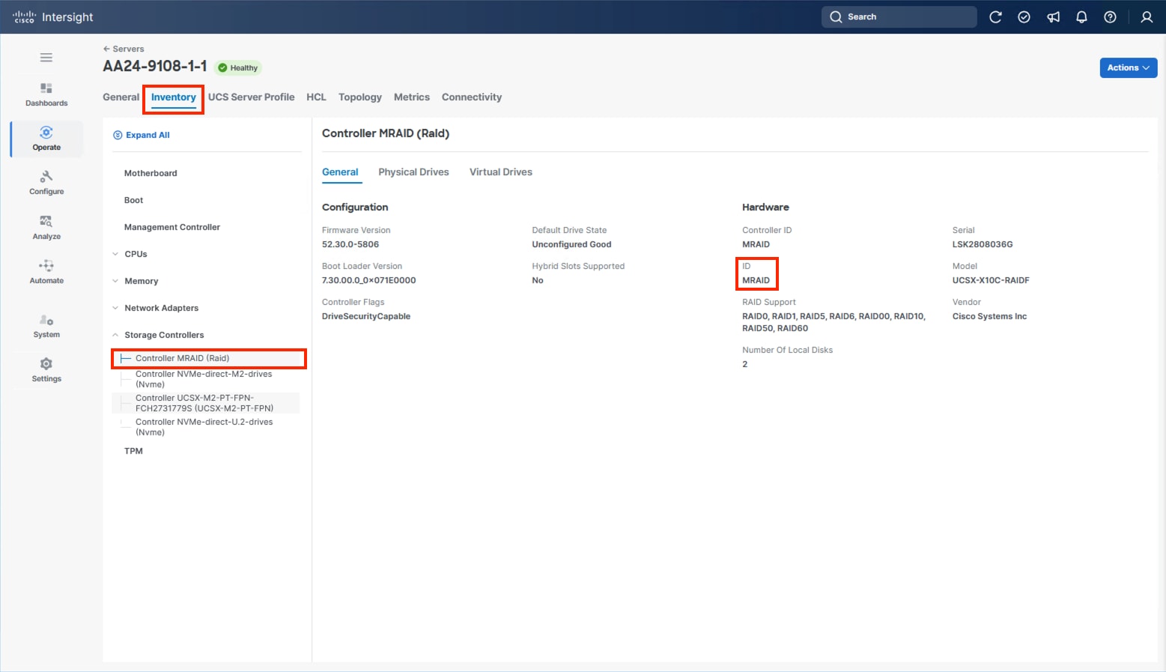The height and width of the screenshot is (672, 1166).
Task: Expand the Memory section
Action: point(142,281)
